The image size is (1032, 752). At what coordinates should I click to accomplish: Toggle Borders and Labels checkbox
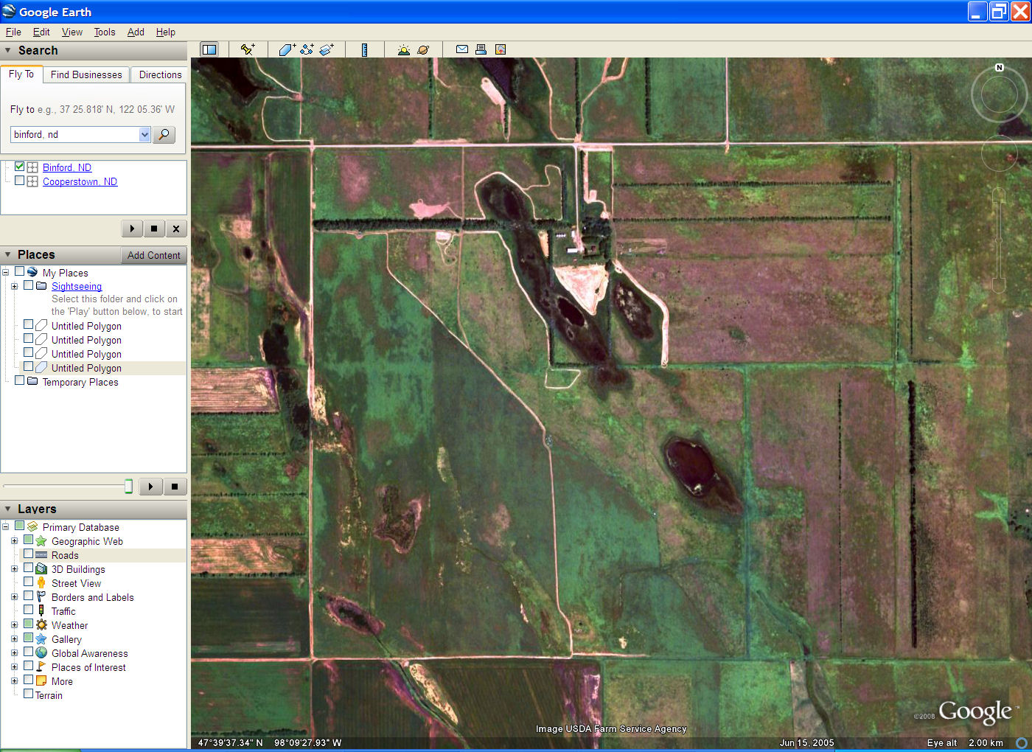pos(28,596)
